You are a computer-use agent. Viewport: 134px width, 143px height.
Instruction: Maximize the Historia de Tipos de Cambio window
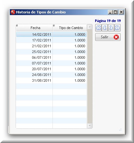tap(116, 12)
